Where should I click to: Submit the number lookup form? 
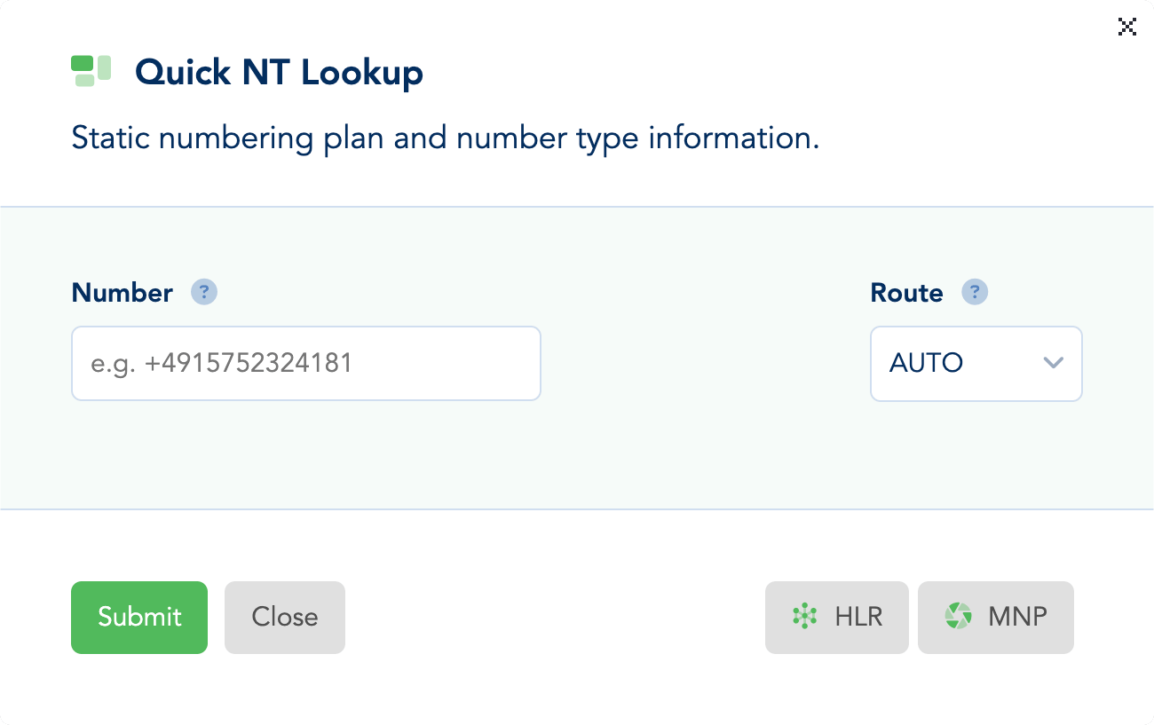pyautogui.click(x=139, y=617)
